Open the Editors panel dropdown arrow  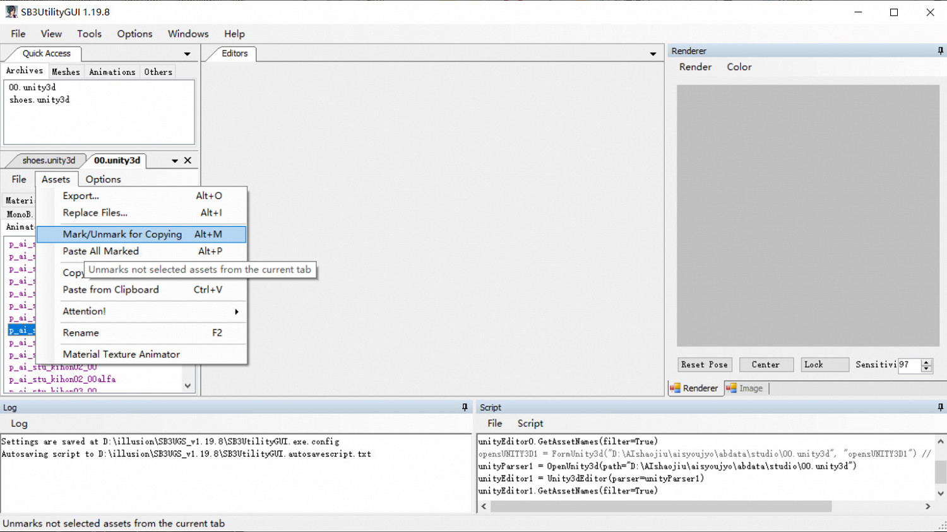[653, 54]
